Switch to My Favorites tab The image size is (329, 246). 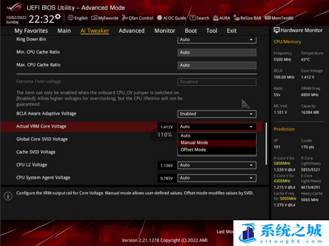31,31
